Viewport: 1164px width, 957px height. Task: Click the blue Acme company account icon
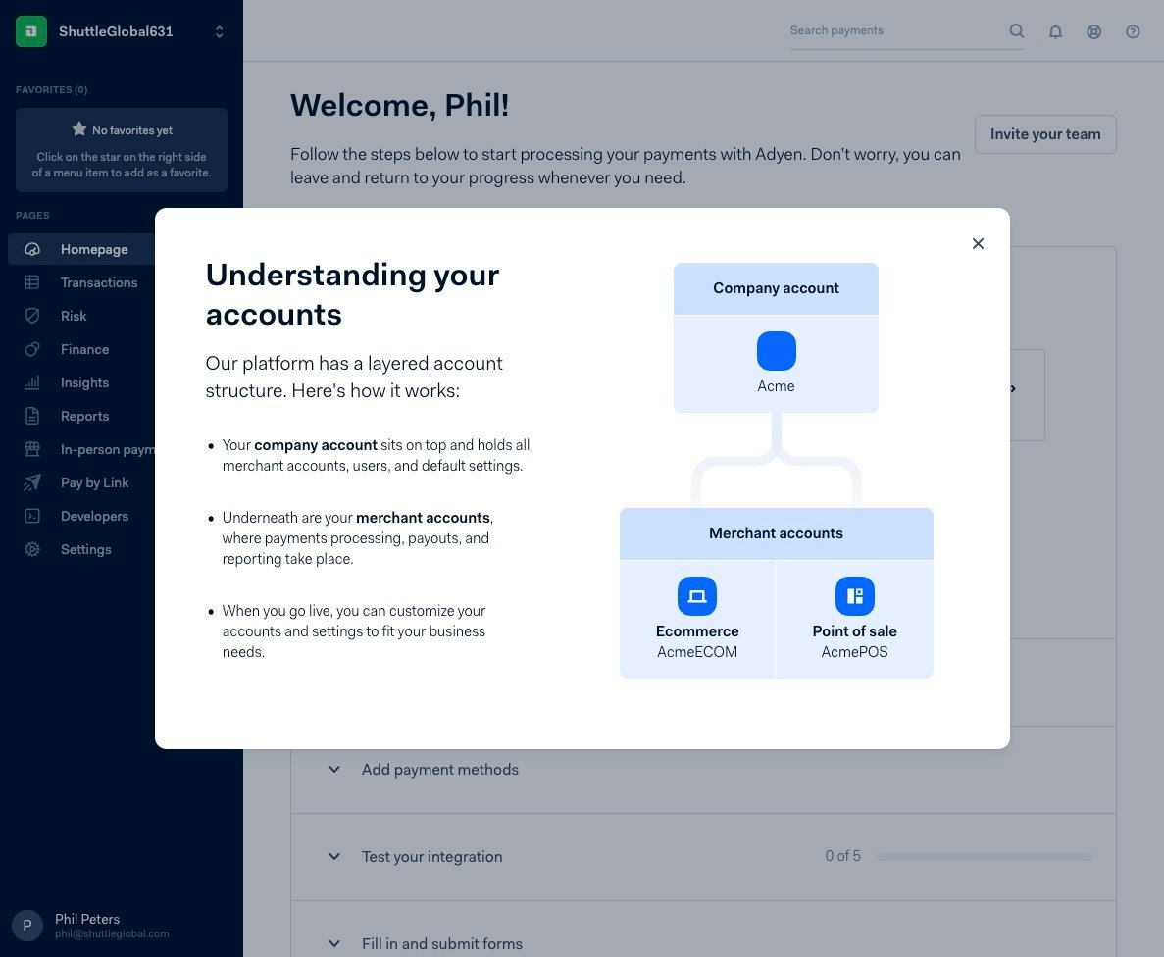click(x=776, y=350)
